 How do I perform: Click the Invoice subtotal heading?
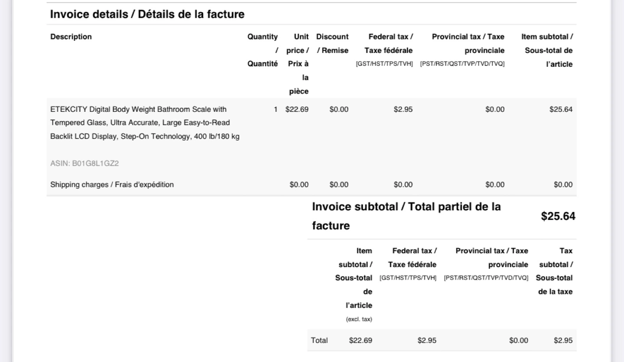pos(406,216)
